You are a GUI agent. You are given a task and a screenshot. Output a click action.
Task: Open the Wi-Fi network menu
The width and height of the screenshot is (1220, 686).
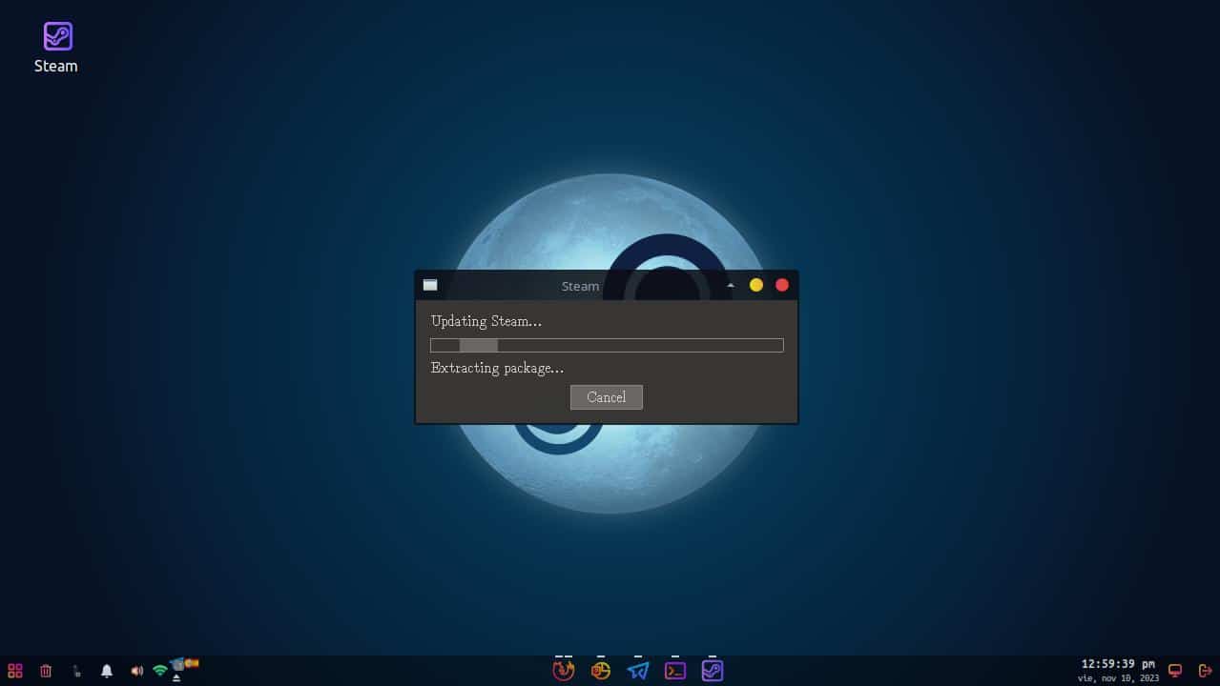[x=159, y=671]
